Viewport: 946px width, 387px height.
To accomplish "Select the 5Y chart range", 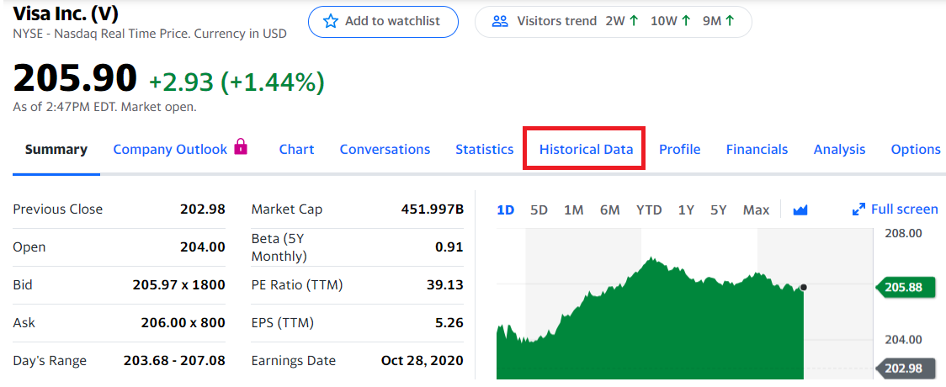I will pyautogui.click(x=718, y=210).
